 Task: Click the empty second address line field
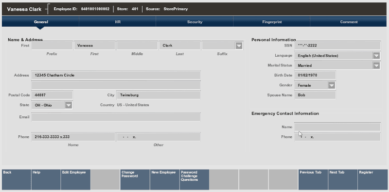coord(116,85)
